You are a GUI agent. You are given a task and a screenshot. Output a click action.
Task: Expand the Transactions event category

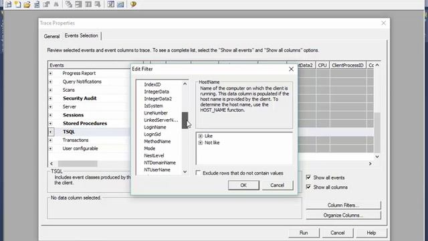coord(51,140)
